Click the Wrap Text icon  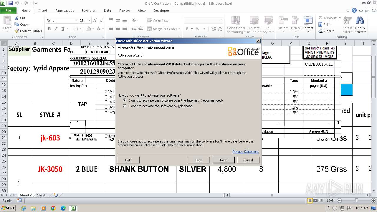pos(150,20)
